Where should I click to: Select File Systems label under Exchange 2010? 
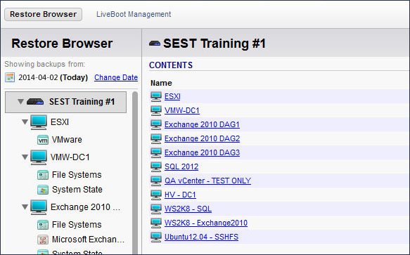point(77,225)
